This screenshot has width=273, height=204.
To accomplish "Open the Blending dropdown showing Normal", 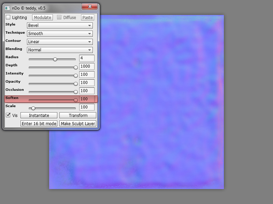I will (60, 50).
